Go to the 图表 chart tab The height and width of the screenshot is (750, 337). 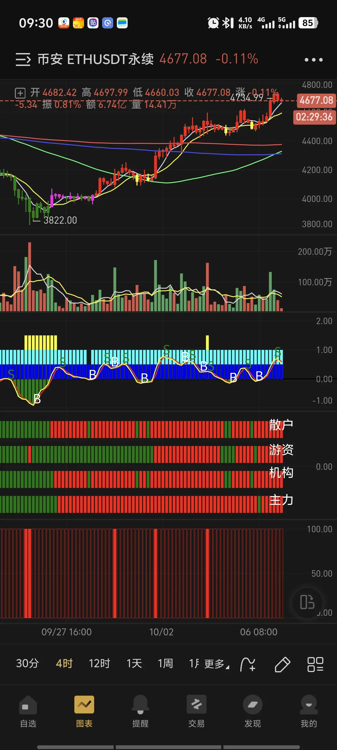tap(84, 711)
